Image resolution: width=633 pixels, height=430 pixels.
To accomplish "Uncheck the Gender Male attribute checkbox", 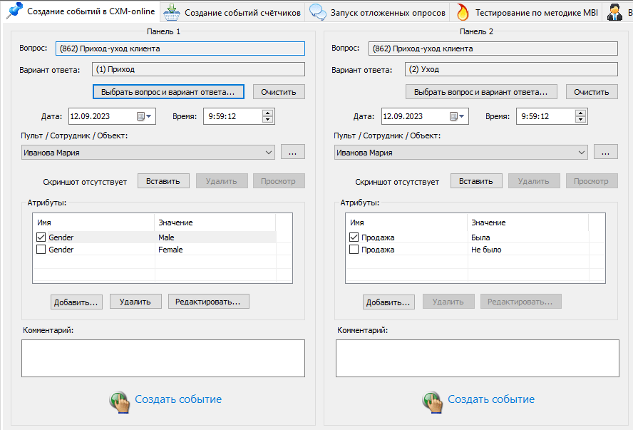I will (41, 237).
